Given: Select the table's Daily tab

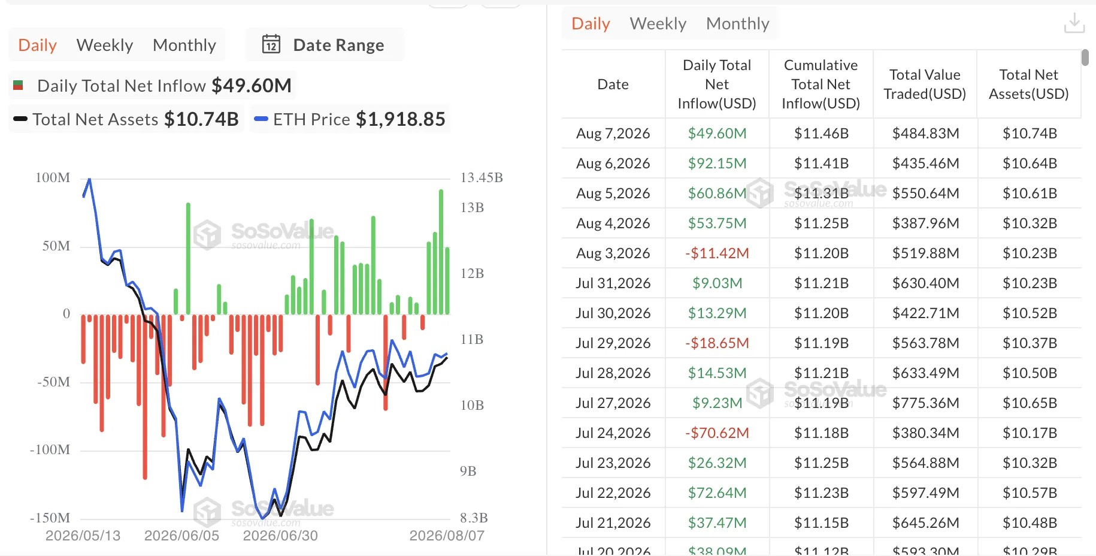Looking at the screenshot, I should click(591, 23).
